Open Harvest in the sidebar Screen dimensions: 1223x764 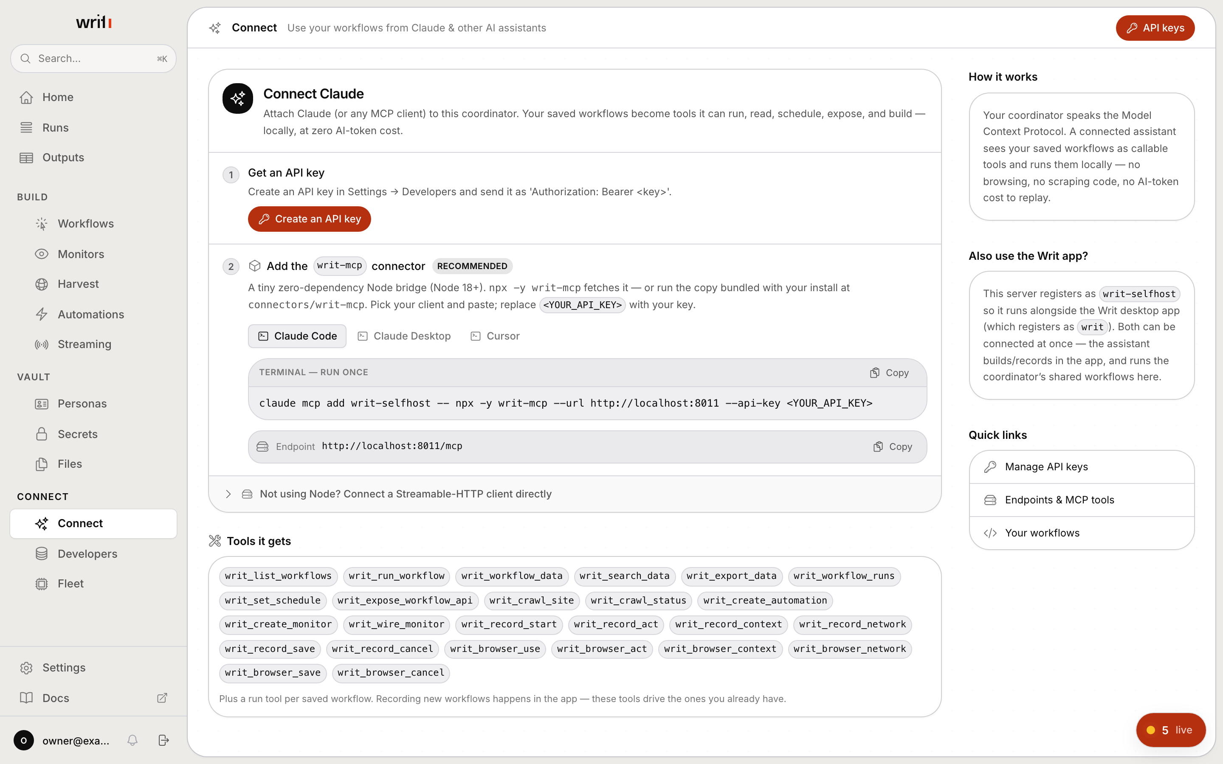93,284
